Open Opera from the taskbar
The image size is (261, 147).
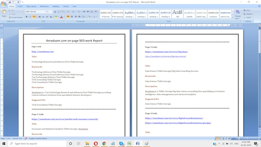click(96, 144)
